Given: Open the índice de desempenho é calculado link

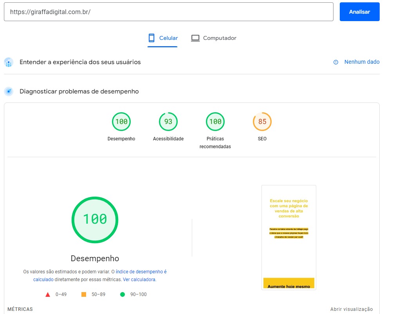Looking at the screenshot, I should click(141, 272).
